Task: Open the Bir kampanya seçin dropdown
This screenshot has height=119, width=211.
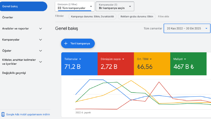Action: click(115, 6)
